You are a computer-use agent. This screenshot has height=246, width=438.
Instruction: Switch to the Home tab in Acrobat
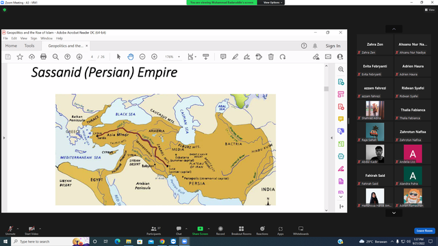point(11,46)
